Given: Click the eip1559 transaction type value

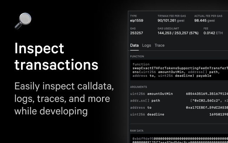Looking at the screenshot, I should click(138, 21).
